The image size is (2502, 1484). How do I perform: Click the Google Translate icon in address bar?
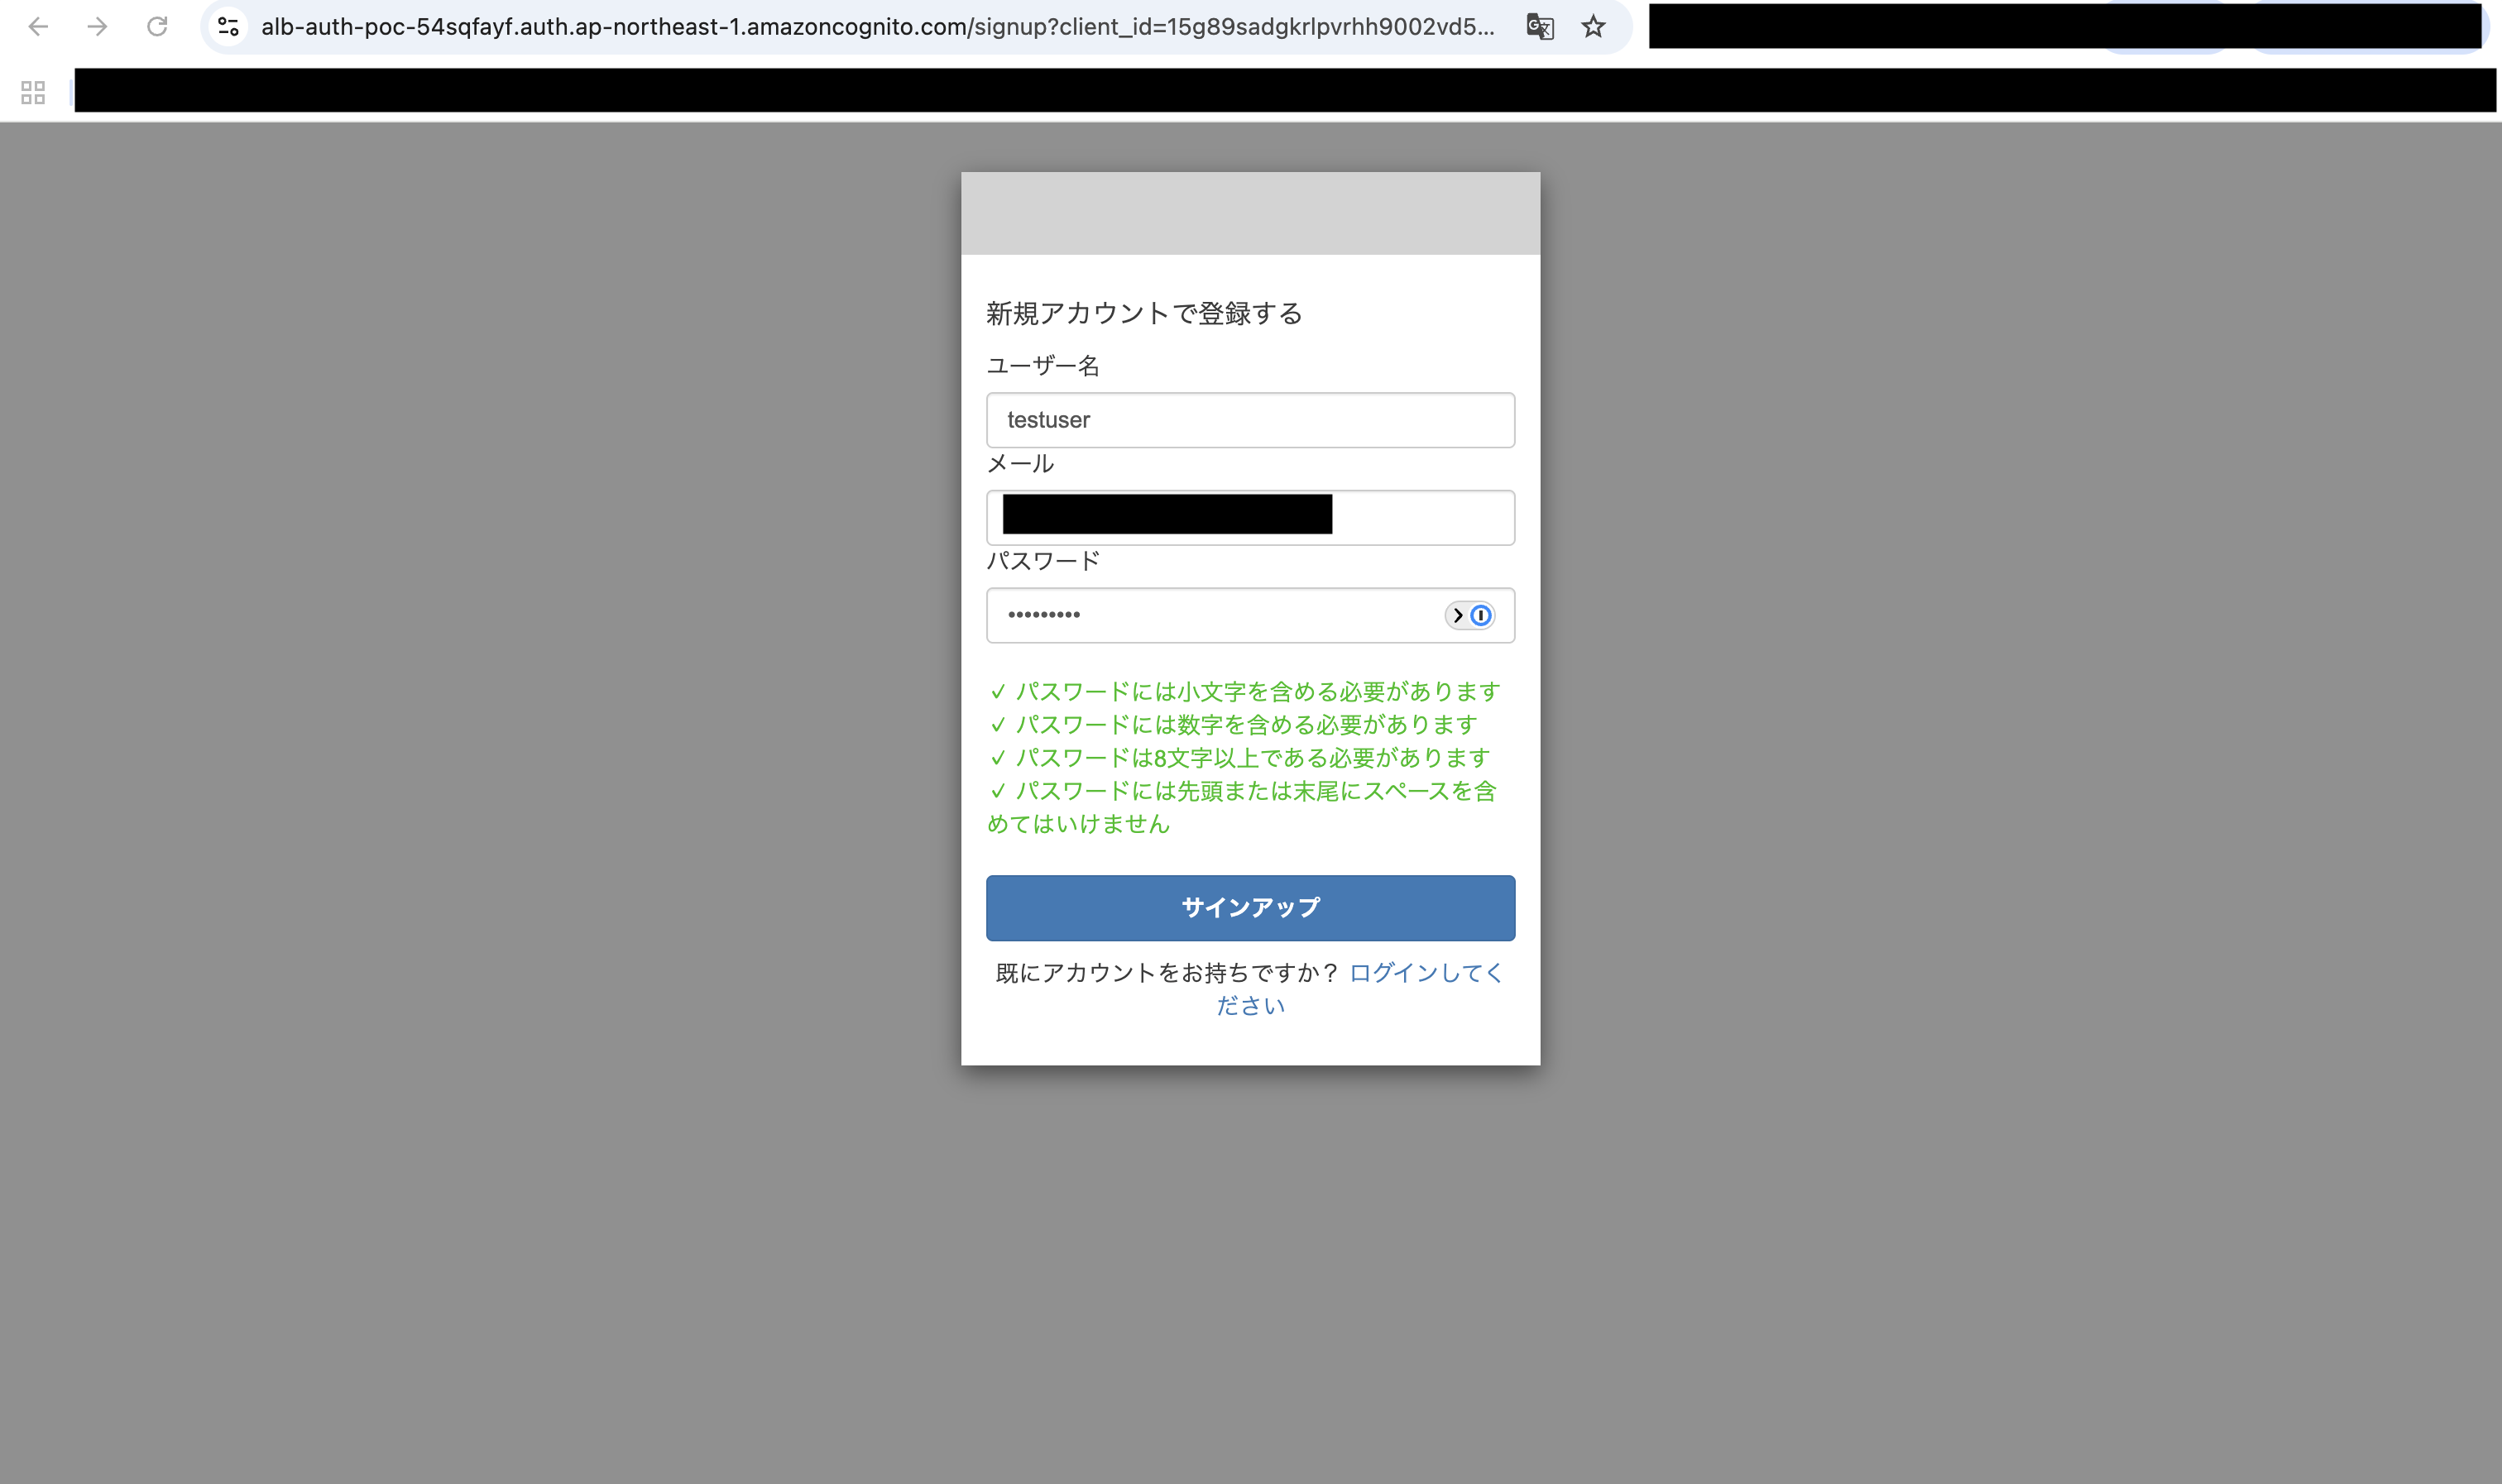coord(1540,27)
